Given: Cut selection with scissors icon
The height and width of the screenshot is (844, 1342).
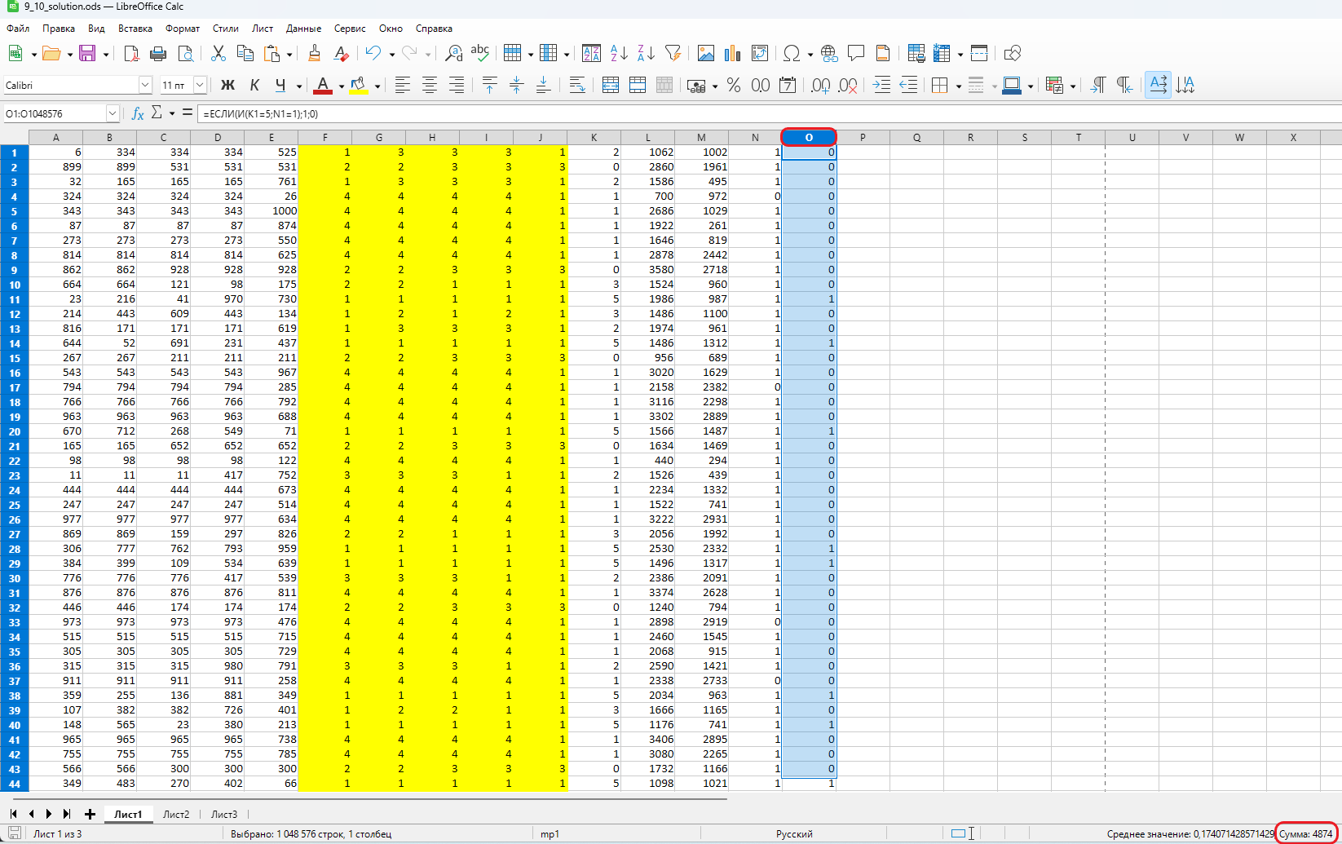Looking at the screenshot, I should [x=219, y=54].
